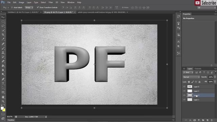This screenshot has width=217, height=122.
Task: Open the Paragraph panel icon
Action: point(179,46)
